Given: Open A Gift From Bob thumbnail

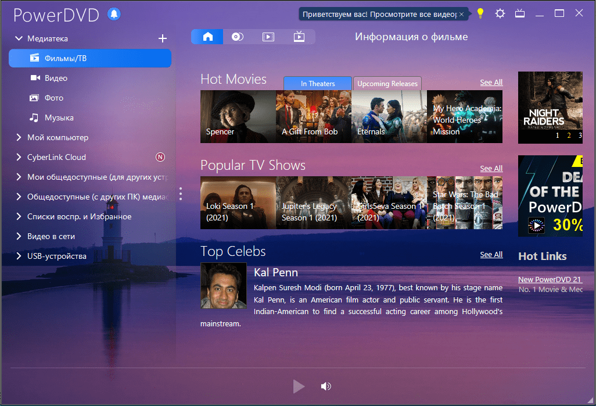Looking at the screenshot, I should [x=314, y=116].
